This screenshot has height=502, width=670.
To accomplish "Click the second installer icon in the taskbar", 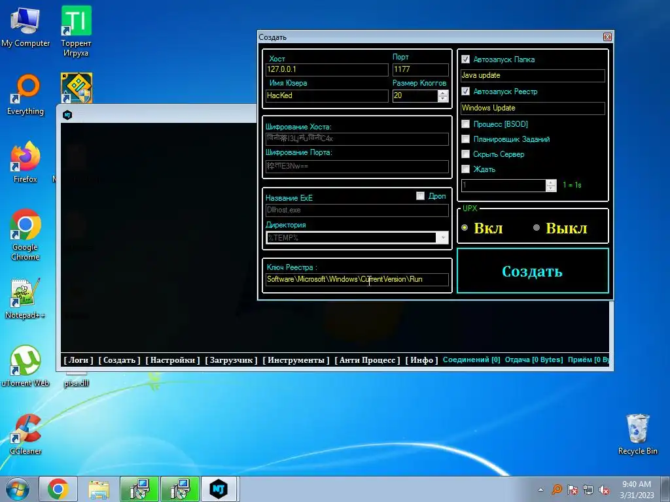I will pos(180,489).
